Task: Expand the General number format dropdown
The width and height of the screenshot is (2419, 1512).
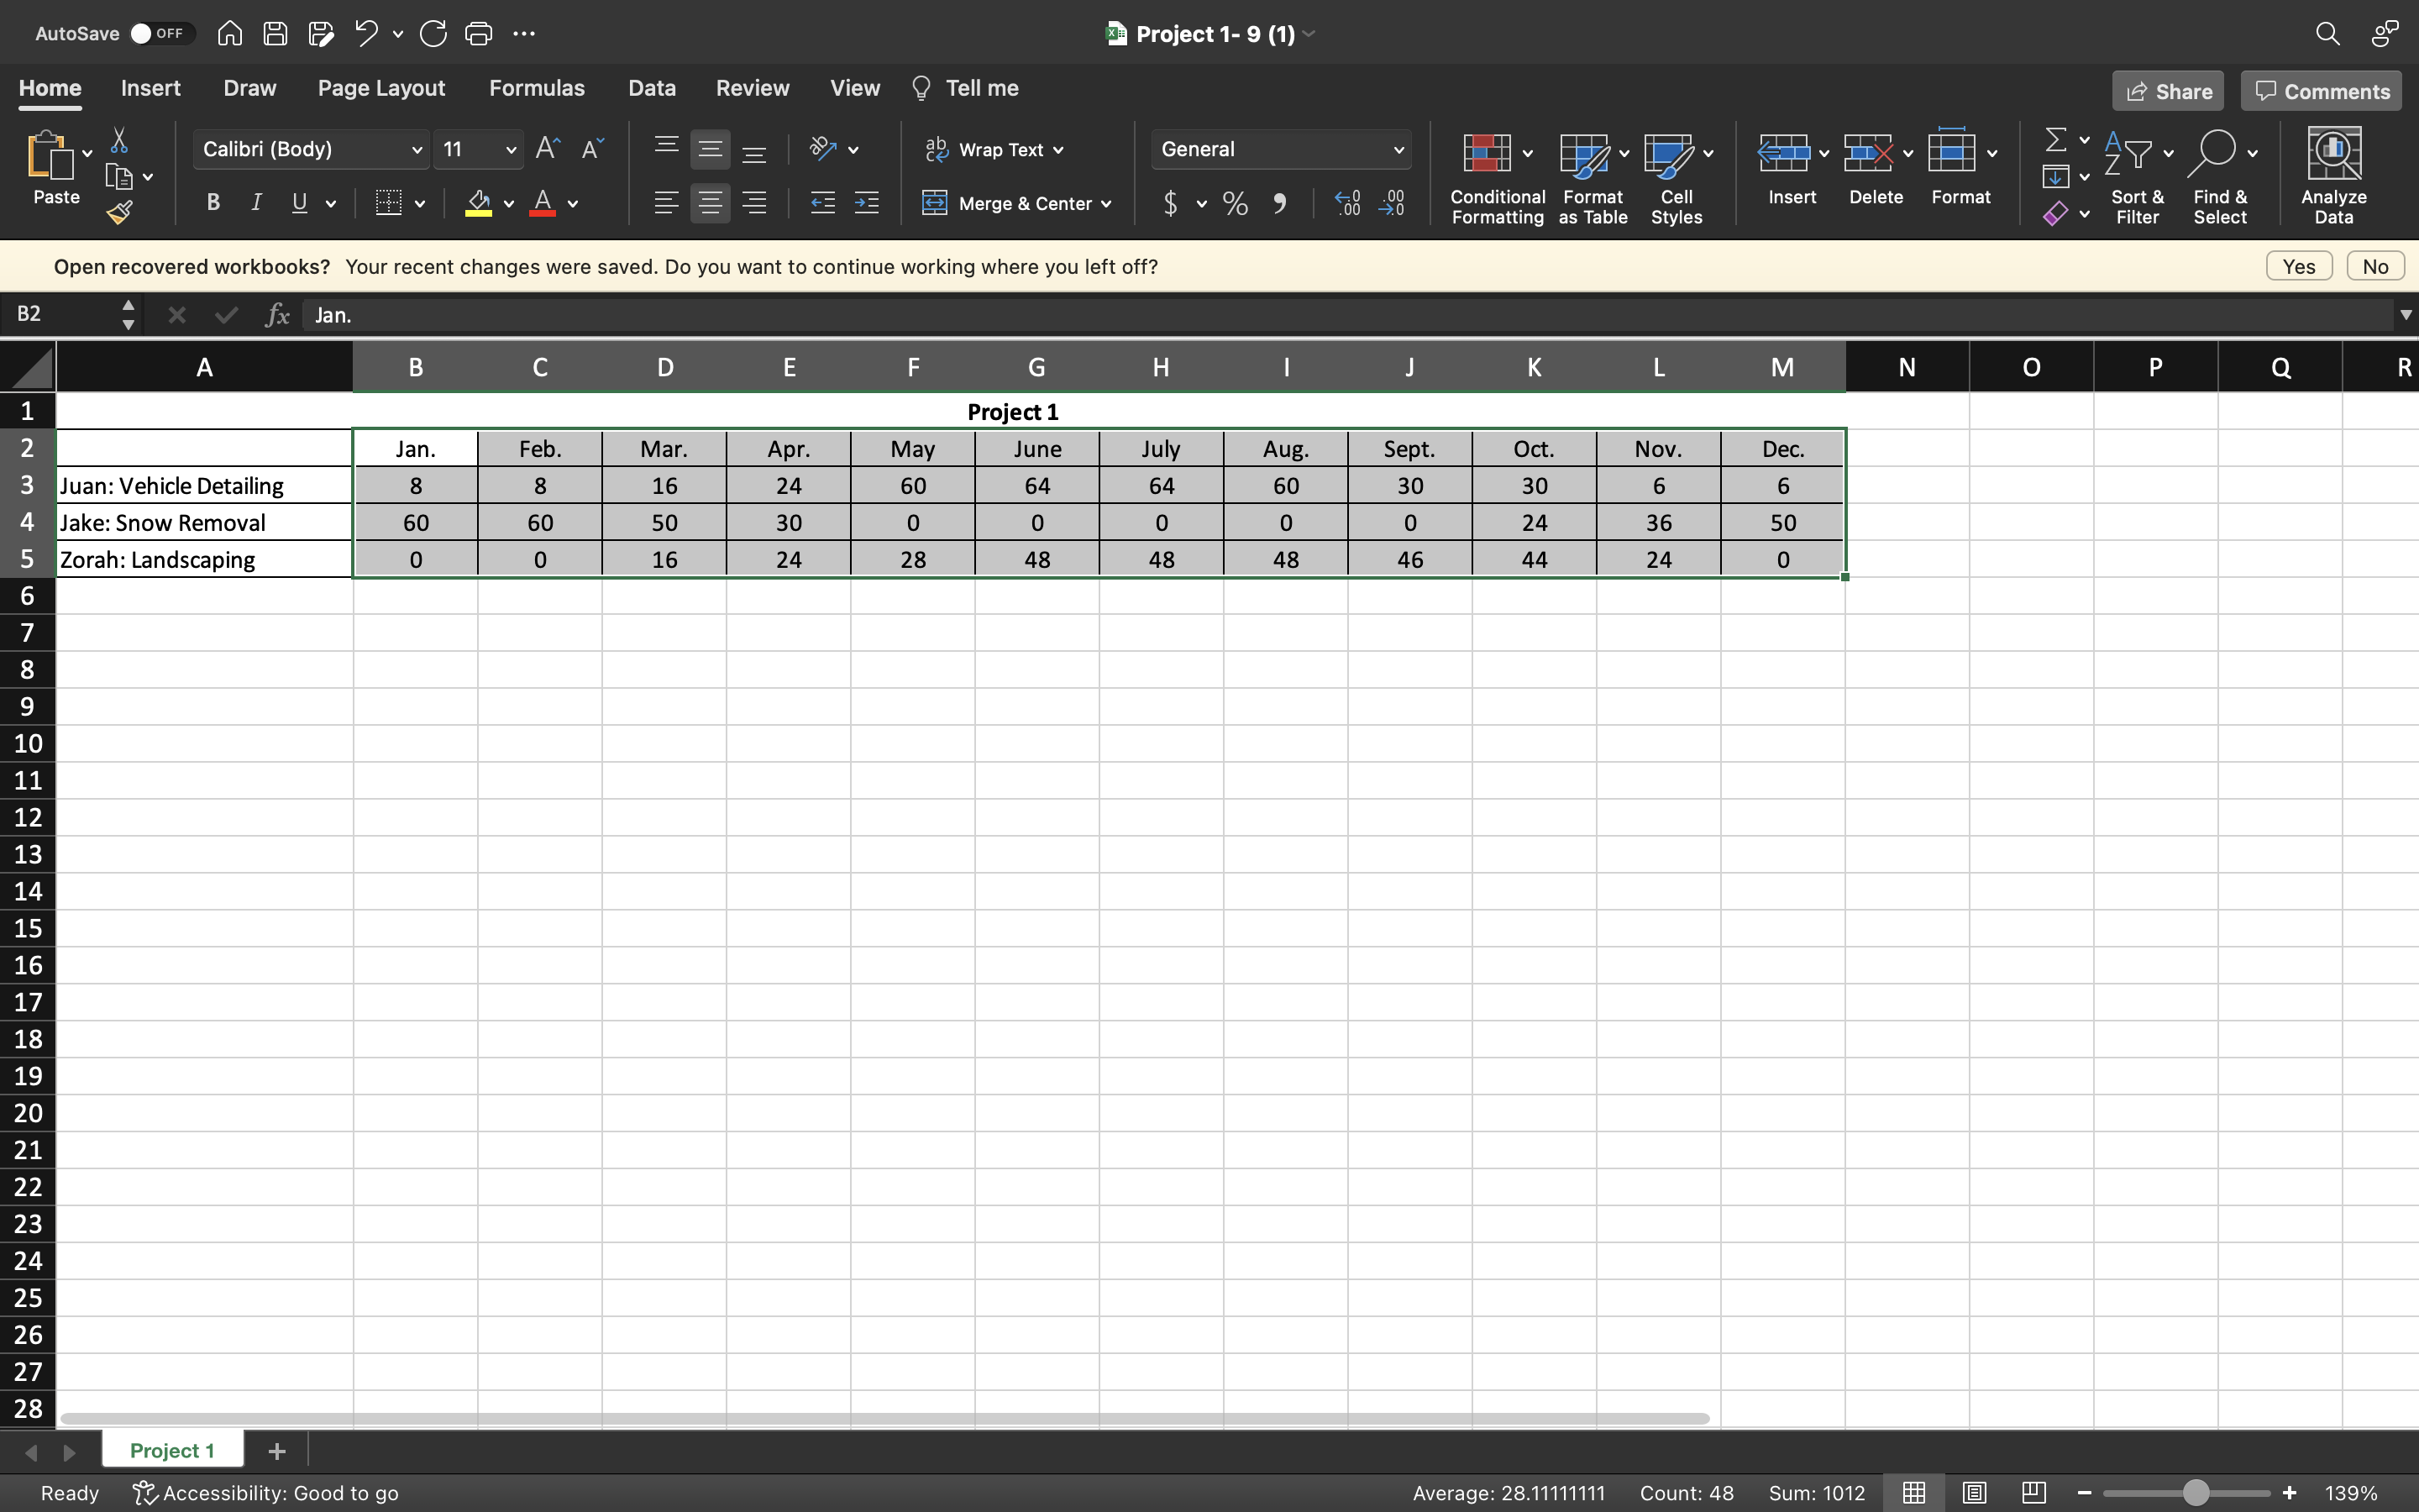Action: pyautogui.click(x=1398, y=150)
